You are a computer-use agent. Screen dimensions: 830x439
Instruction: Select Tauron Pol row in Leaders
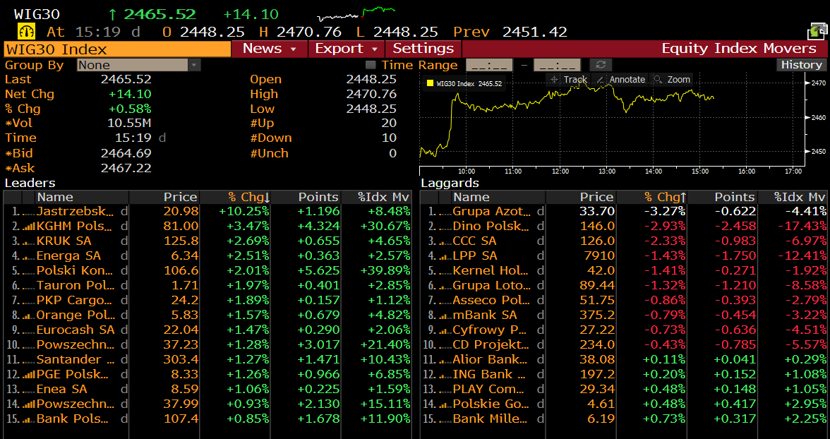click(207, 285)
